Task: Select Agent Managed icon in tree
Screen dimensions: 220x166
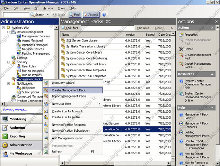Action: pos(19,40)
